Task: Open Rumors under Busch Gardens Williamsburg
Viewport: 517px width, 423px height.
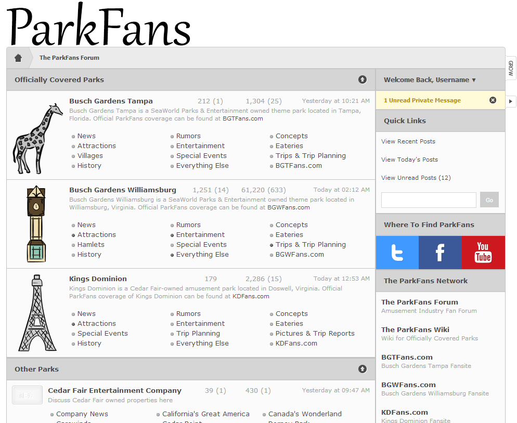Action: click(x=188, y=225)
